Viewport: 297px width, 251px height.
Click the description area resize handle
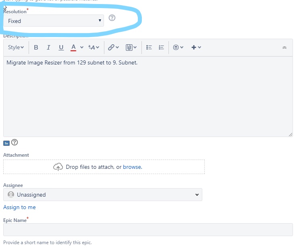click(x=291, y=135)
